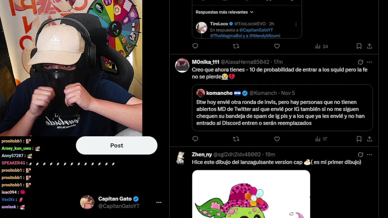Open @WendyMizumi mention link
This screenshot has height=218, width=388.
pos(265,36)
